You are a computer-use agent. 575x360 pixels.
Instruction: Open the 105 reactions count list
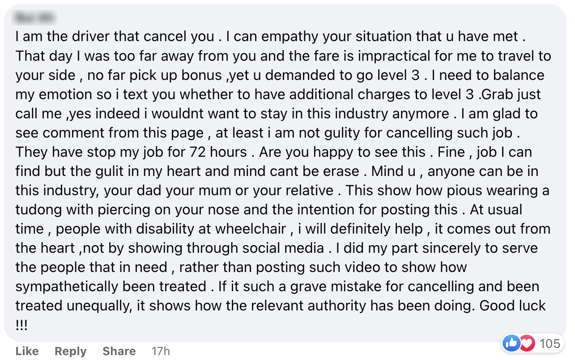click(x=549, y=343)
